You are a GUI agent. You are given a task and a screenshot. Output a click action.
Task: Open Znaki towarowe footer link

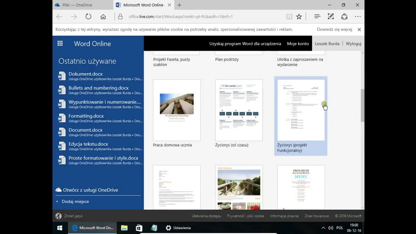point(317,216)
